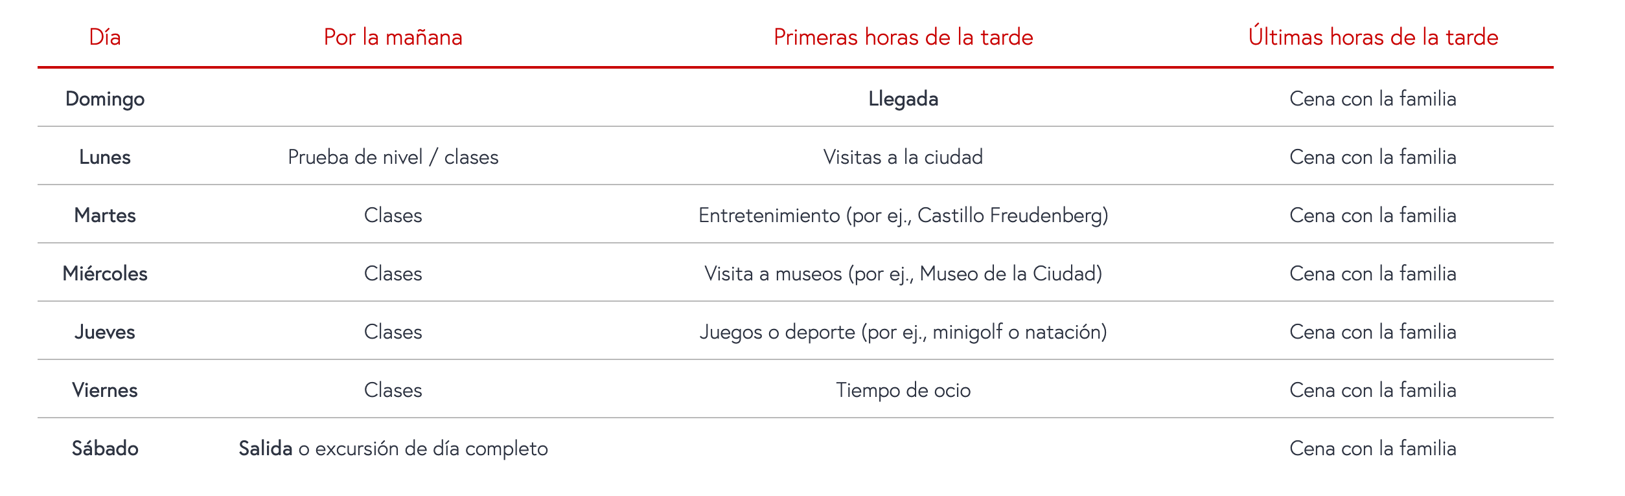Viewport: 1625px width, 496px height.
Task: Select the Domingo row label
Action: 105,99
